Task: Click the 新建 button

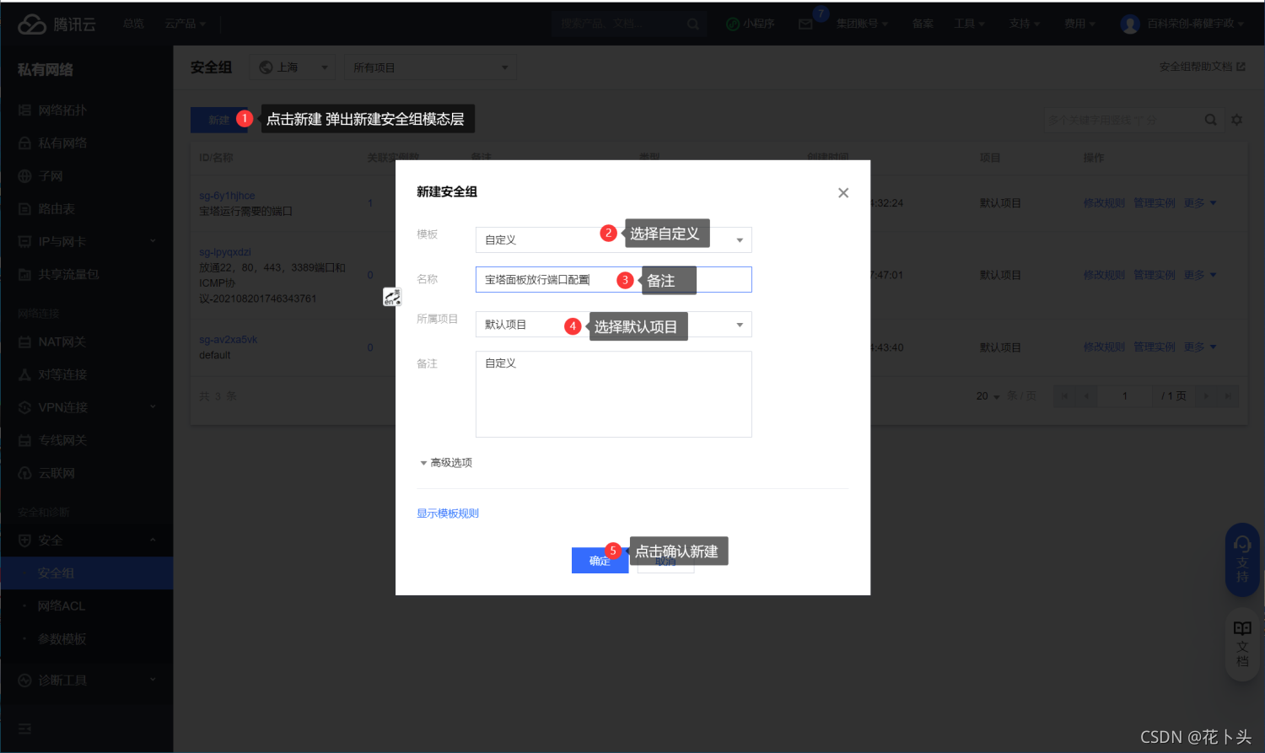Action: 219,120
